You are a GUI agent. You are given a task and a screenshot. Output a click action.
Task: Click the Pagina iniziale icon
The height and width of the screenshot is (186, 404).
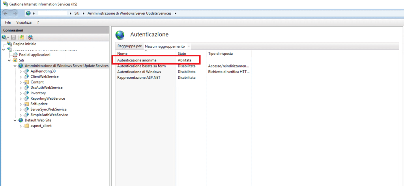coord(9,44)
